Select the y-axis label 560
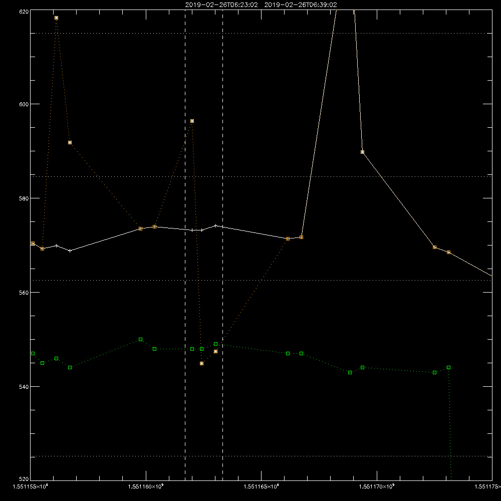The width and height of the screenshot is (501, 501). [x=24, y=293]
